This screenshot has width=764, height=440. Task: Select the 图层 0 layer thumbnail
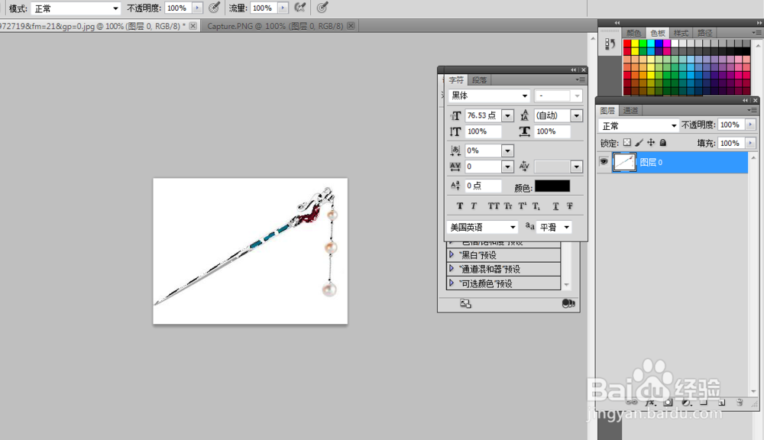tap(624, 162)
